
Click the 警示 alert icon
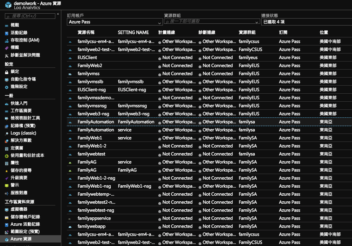click(7, 186)
